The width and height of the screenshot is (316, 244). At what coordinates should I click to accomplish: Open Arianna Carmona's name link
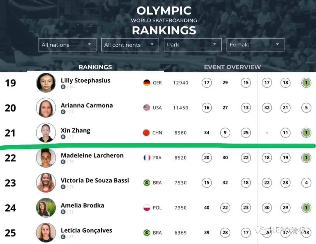click(87, 105)
